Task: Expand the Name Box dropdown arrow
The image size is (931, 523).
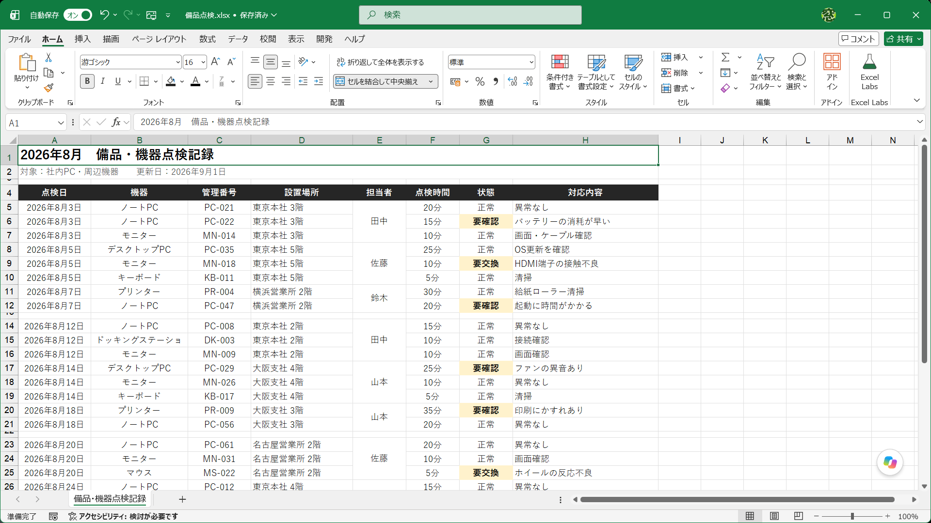Action: click(x=61, y=123)
